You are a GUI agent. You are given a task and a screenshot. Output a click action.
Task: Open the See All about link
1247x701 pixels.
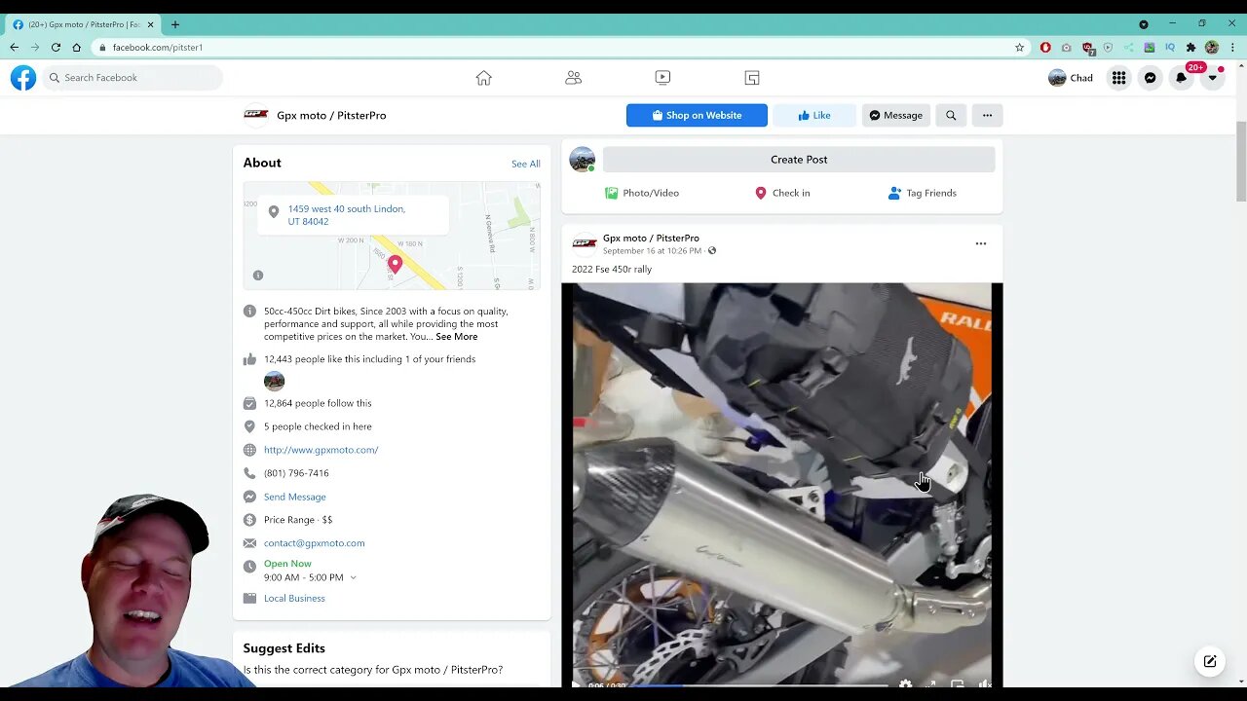pyautogui.click(x=526, y=164)
